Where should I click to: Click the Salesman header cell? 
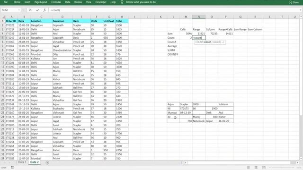pyautogui.click(x=62, y=21)
